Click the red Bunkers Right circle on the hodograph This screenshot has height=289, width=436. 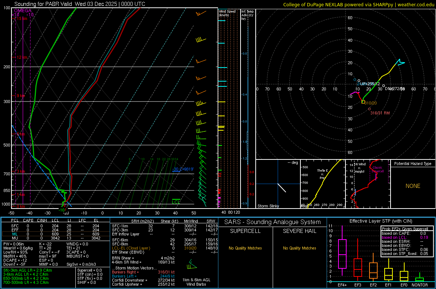[x=369, y=109]
